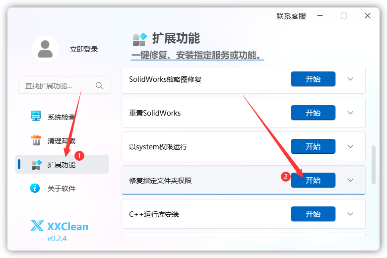The height and width of the screenshot is (258, 387).
Task: Click the 系统检查 monitor icon
Action: [36, 117]
